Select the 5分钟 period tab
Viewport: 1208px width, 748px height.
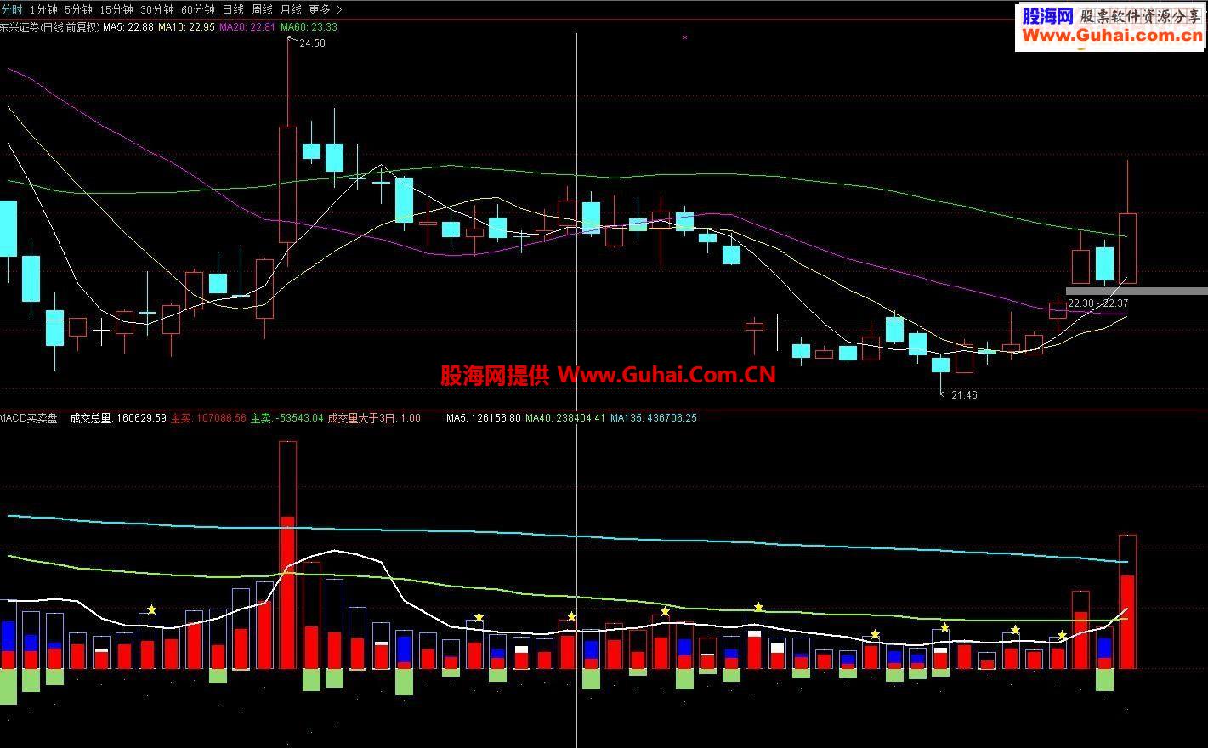78,9
